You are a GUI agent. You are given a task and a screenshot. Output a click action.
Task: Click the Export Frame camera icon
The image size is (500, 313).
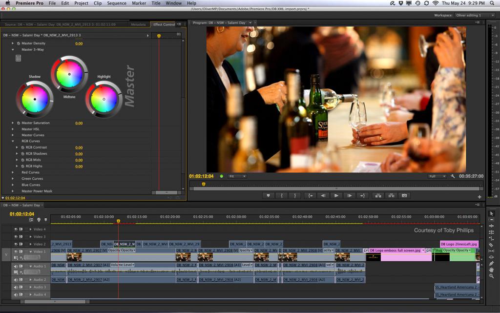[404, 195]
